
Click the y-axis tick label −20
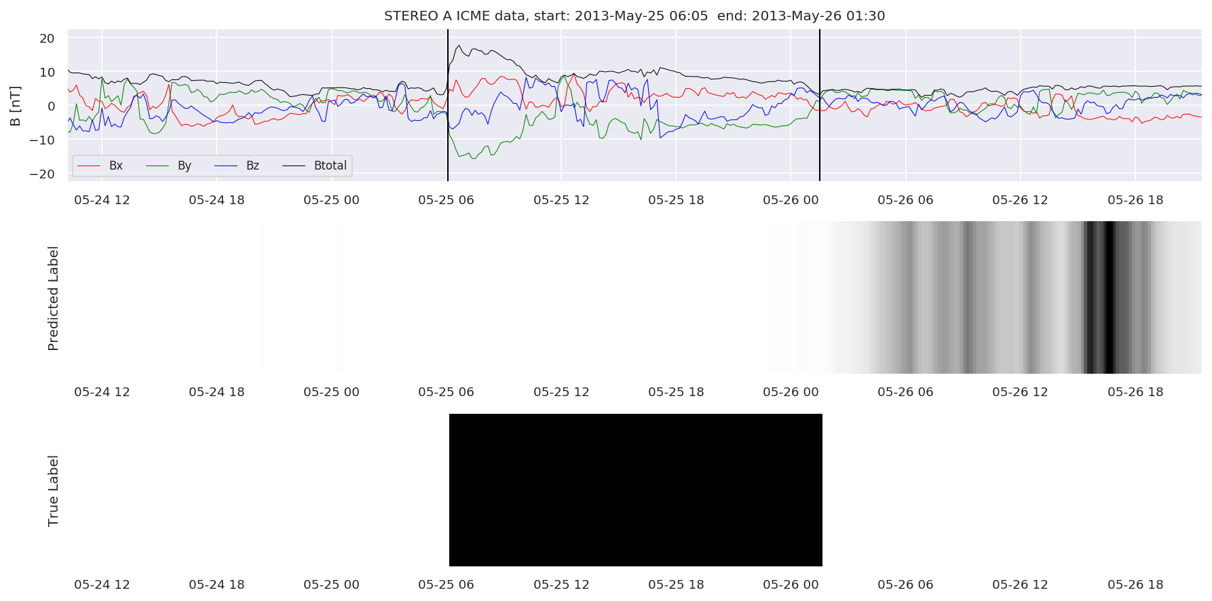tap(42, 174)
